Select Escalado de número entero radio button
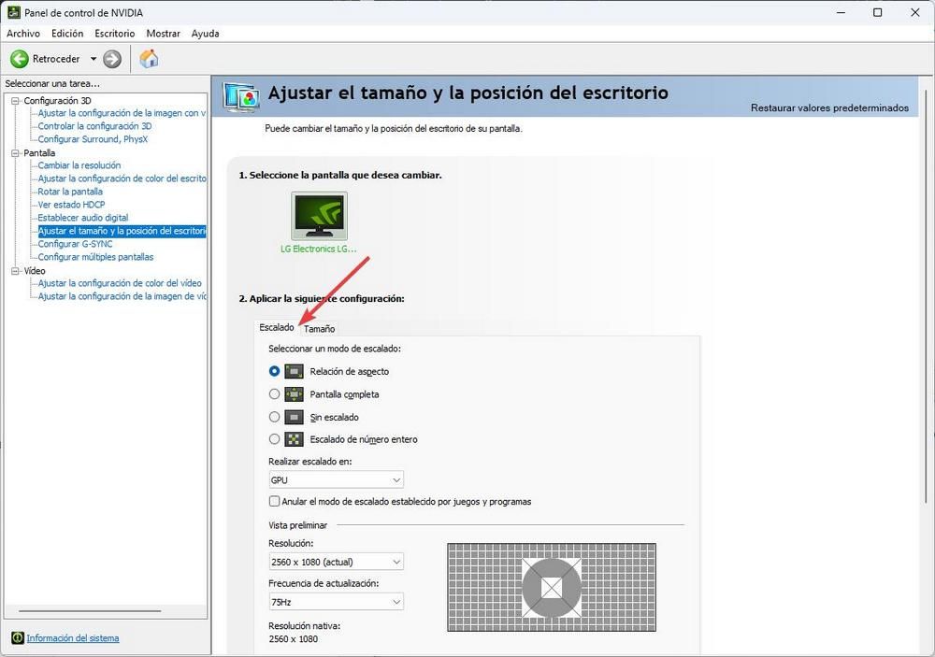This screenshot has height=657, width=935. [274, 439]
